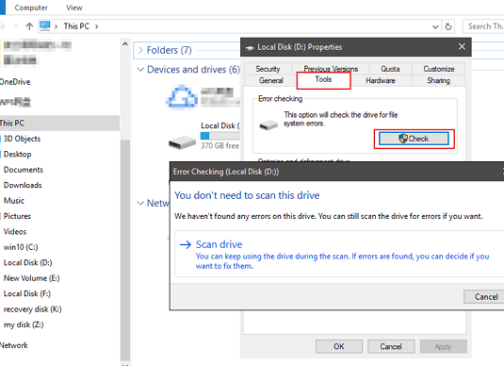This screenshot has height=366, width=504.
Task: Select the cloud drive icon in Devices
Action: 182,96
